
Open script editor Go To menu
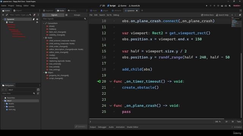click(x=109, y=15)
